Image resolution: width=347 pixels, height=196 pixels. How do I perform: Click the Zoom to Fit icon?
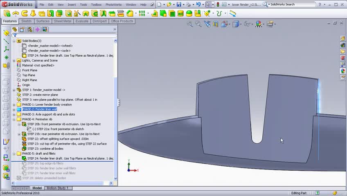click(x=190, y=24)
